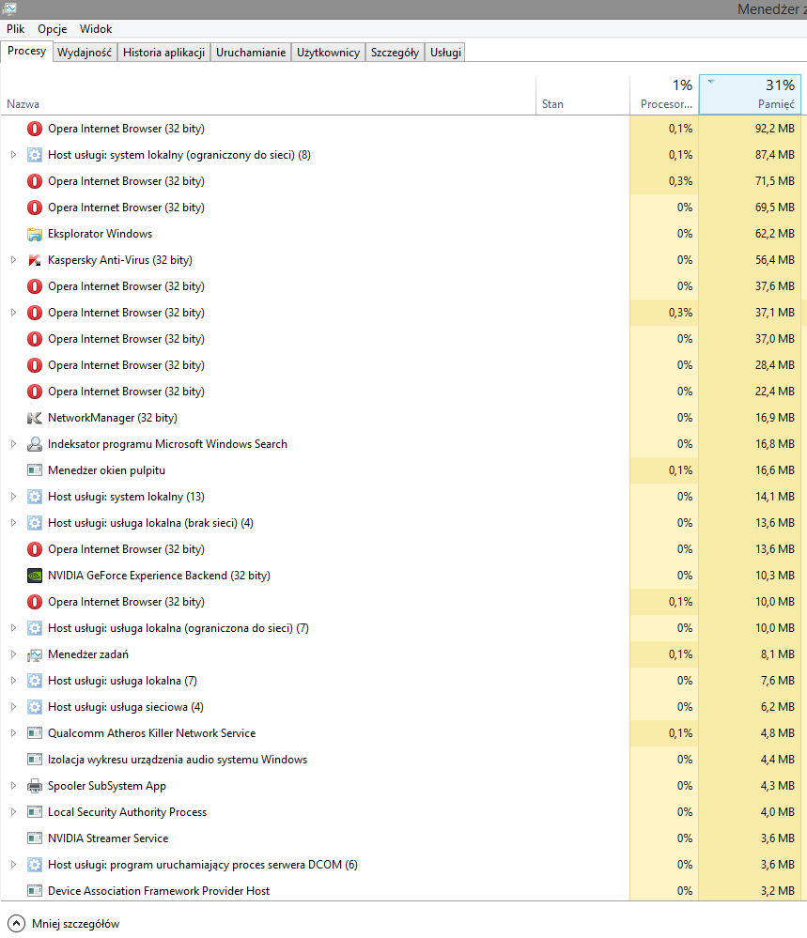Click the gear icon of Host usługi: program uruchamiający DCOM
The width and height of the screenshot is (807, 938).
tap(35, 865)
